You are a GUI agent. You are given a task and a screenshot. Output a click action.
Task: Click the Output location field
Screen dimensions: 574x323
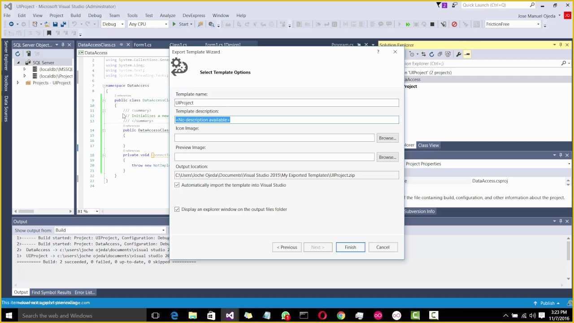point(287,175)
